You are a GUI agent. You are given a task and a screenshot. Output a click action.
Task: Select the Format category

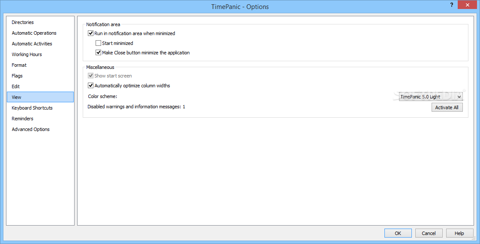point(40,65)
